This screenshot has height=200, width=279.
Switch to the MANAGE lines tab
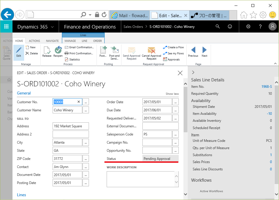[x=70, y=41]
